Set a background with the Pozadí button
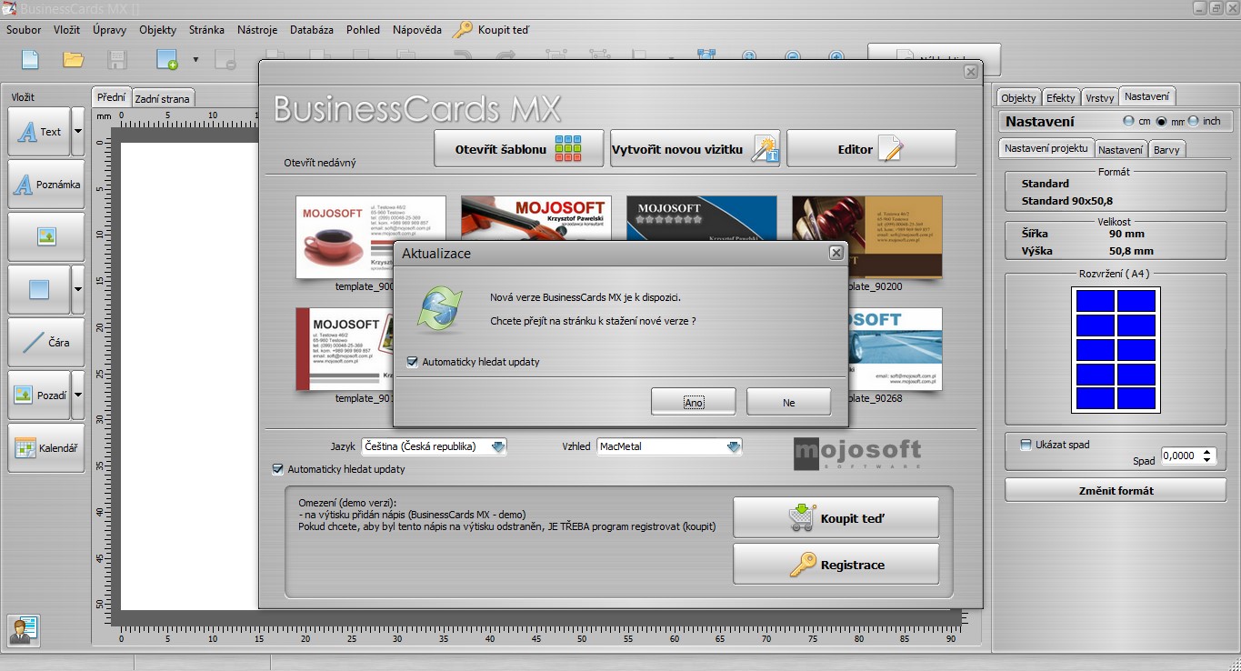Image resolution: width=1241 pixels, height=671 pixels. (39, 396)
